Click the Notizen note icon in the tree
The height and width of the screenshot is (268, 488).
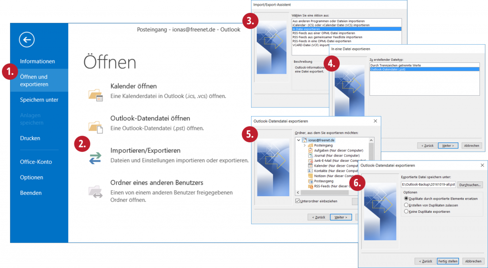point(310,176)
